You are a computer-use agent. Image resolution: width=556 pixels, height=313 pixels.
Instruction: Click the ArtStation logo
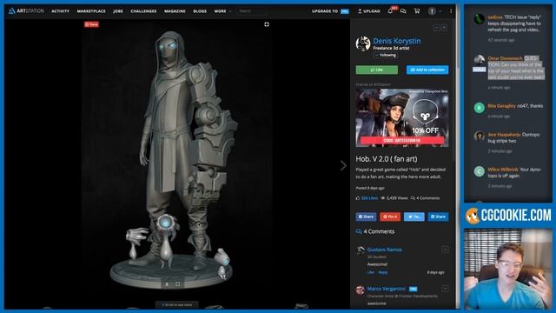pos(26,11)
